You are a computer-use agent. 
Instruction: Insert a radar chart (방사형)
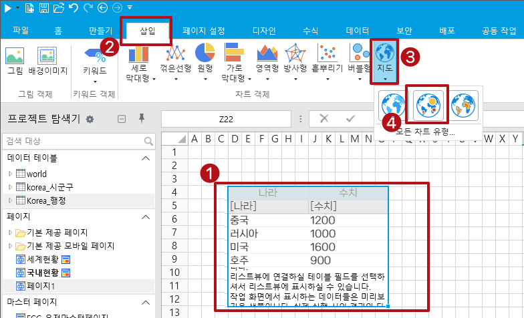295,55
